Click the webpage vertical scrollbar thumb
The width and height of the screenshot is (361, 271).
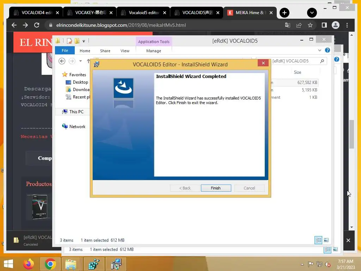351,134
